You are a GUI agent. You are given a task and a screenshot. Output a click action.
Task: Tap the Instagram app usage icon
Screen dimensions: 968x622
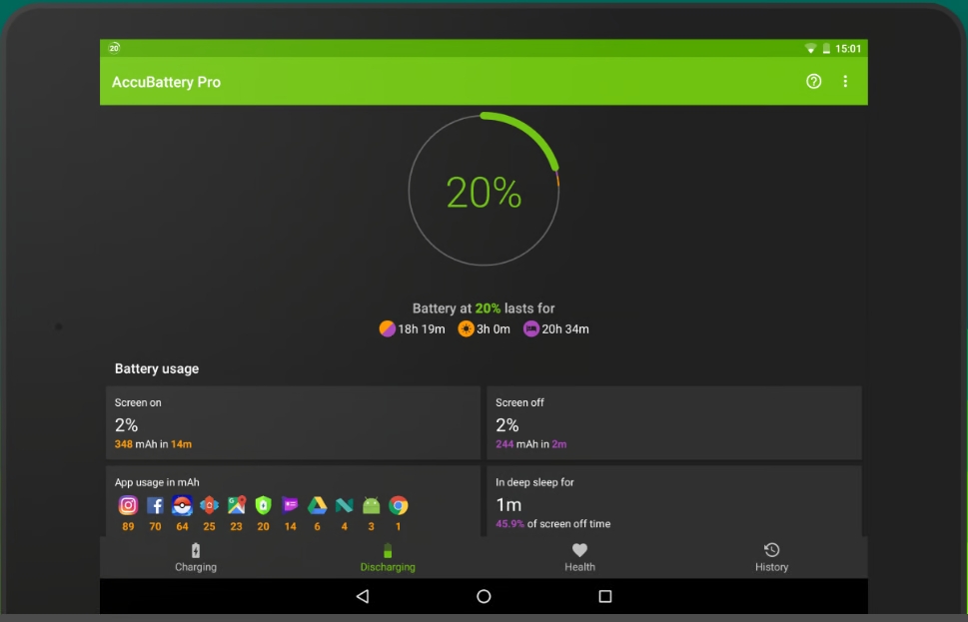(x=128, y=505)
